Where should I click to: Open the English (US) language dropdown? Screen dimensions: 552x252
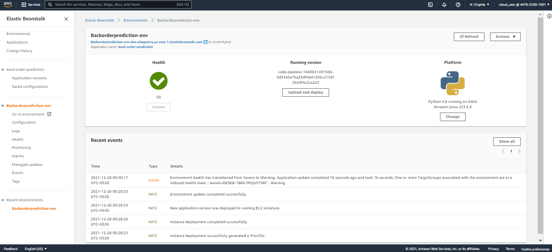point(36,249)
